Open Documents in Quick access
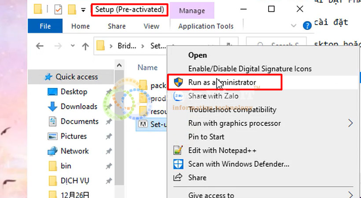This screenshot has width=361, height=198. (79, 121)
